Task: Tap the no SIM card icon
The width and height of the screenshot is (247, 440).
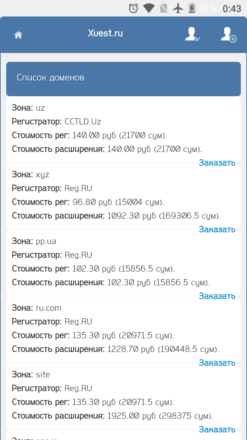Action: coord(164,8)
